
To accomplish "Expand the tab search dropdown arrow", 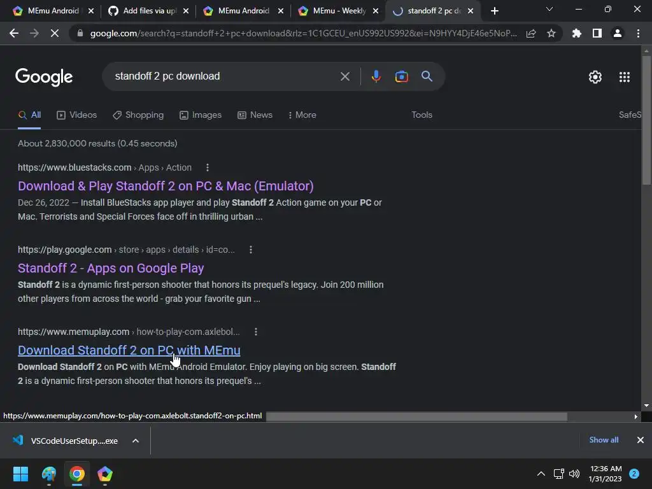I will click(549, 9).
